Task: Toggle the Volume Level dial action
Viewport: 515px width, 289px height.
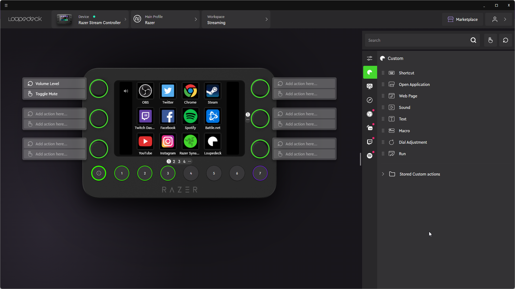Action: tap(55, 84)
